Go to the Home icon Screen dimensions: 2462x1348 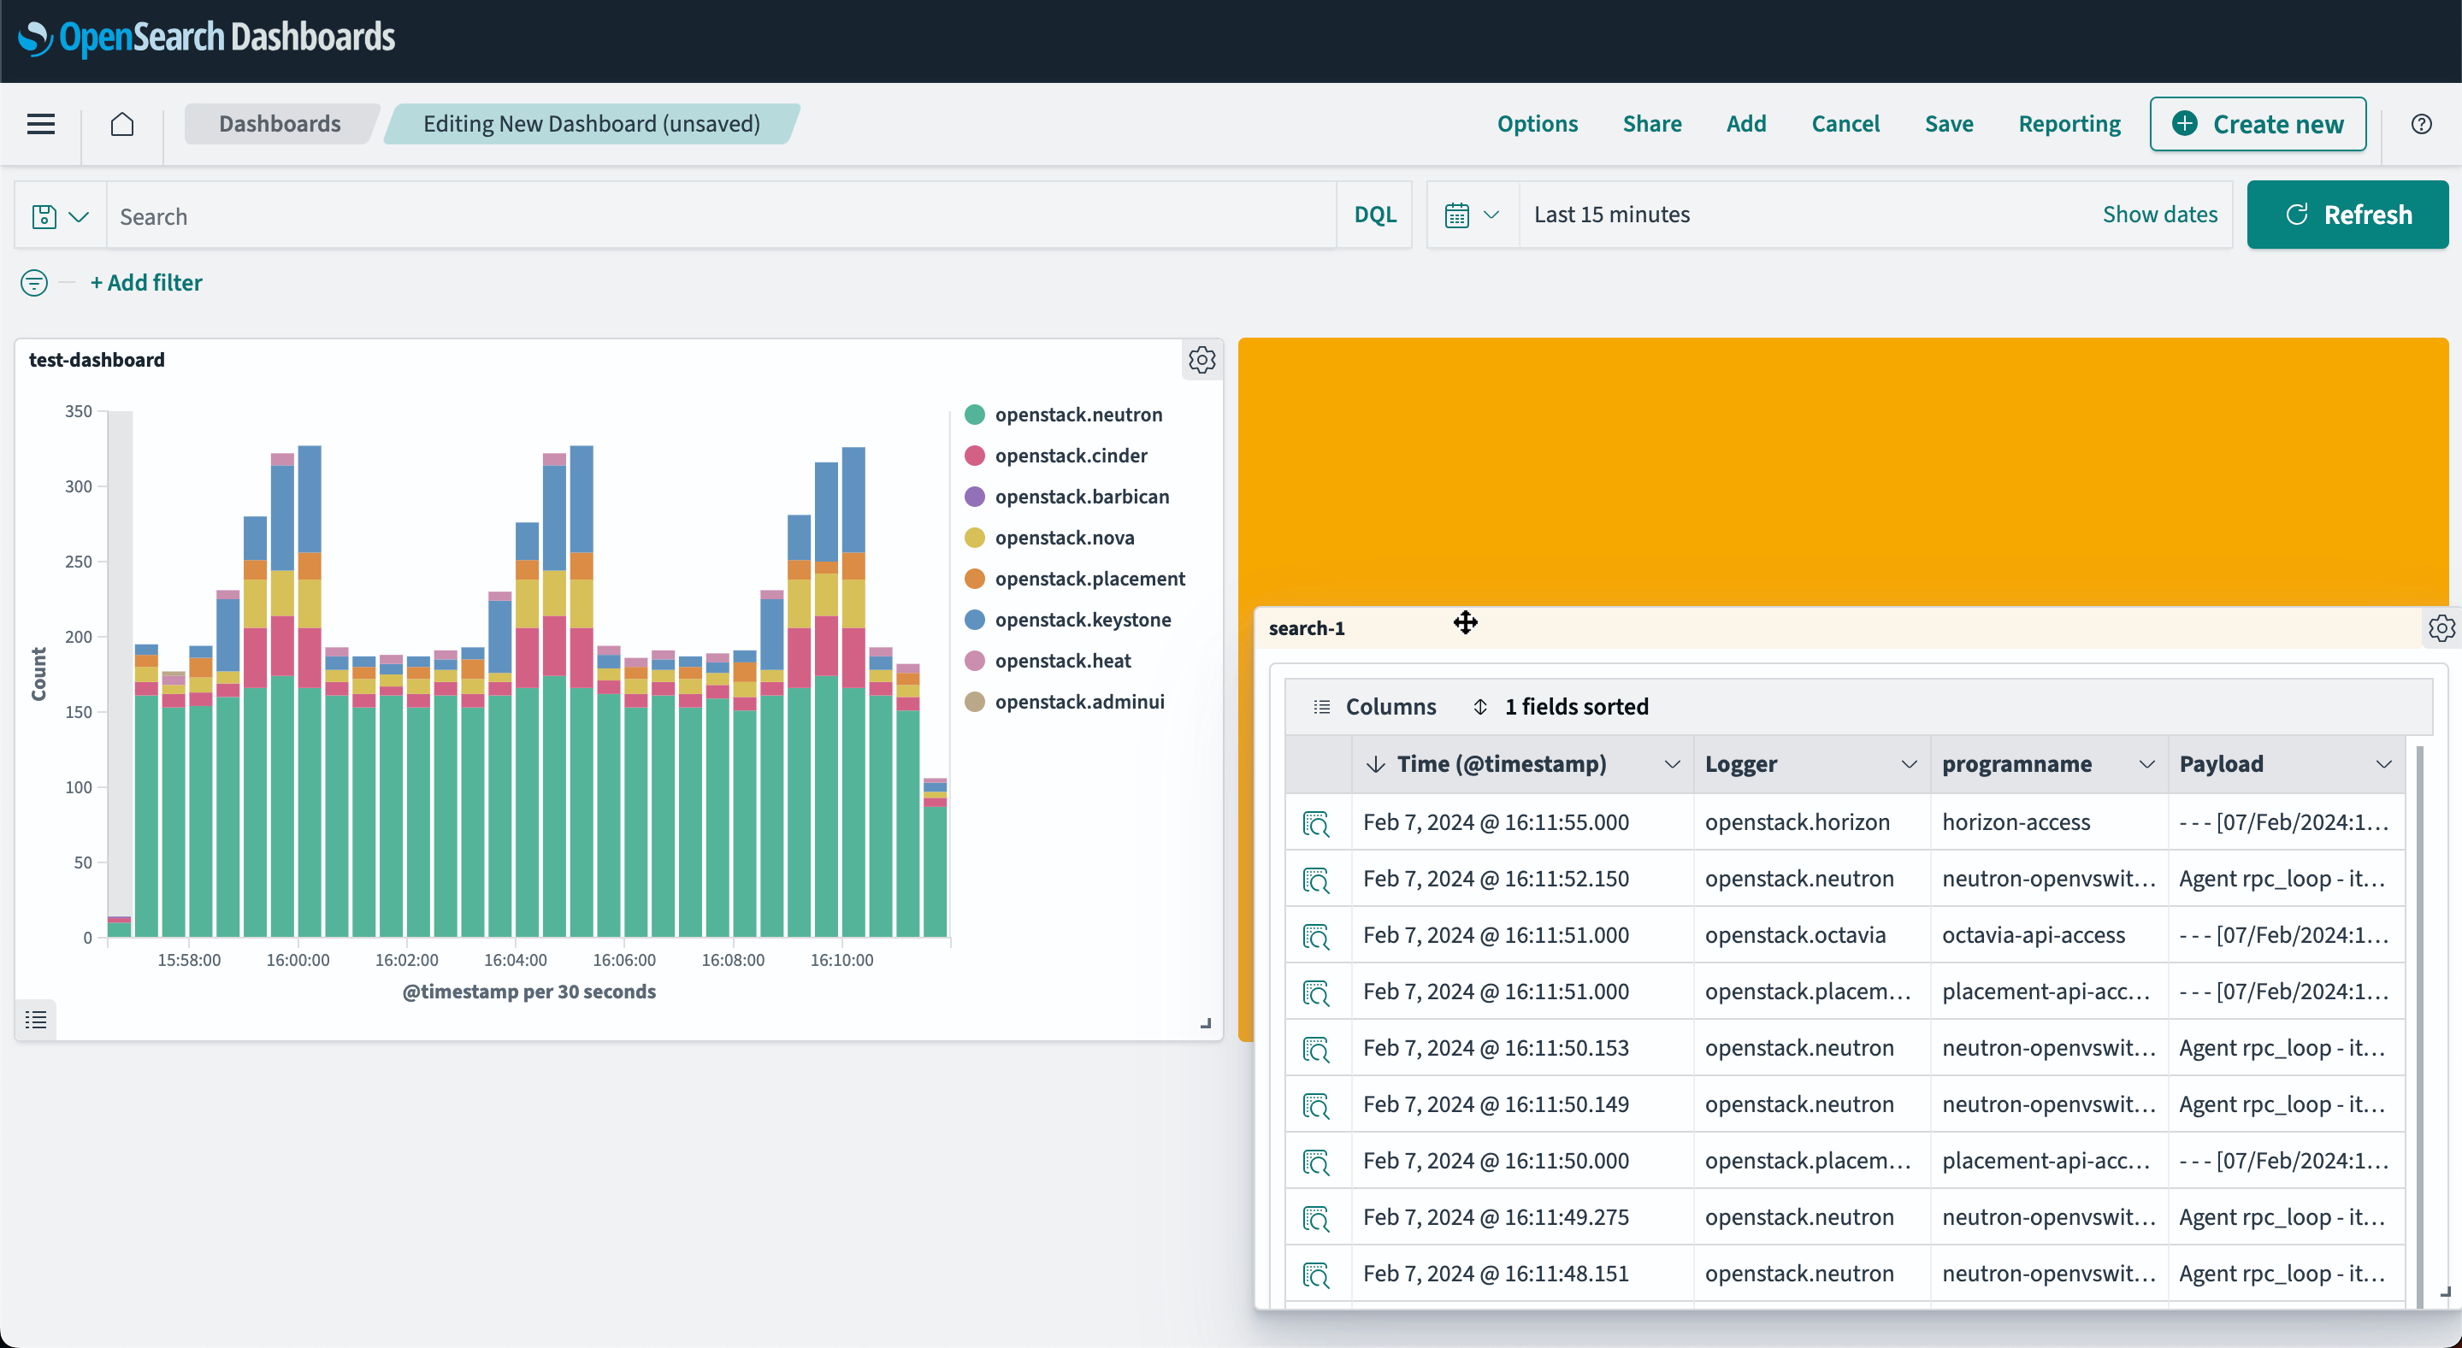click(121, 124)
